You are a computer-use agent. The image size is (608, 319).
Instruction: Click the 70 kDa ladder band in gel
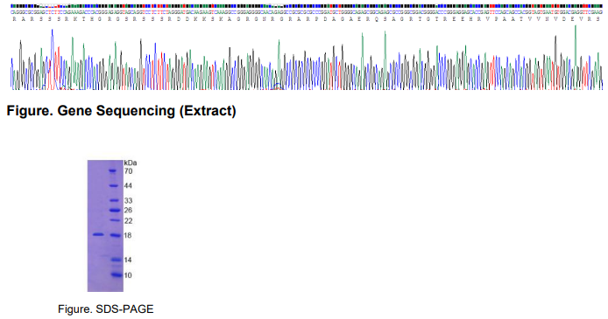coord(113,171)
